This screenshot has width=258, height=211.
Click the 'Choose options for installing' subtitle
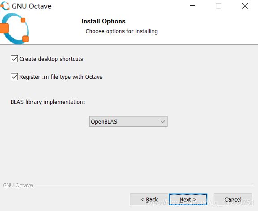121,31
